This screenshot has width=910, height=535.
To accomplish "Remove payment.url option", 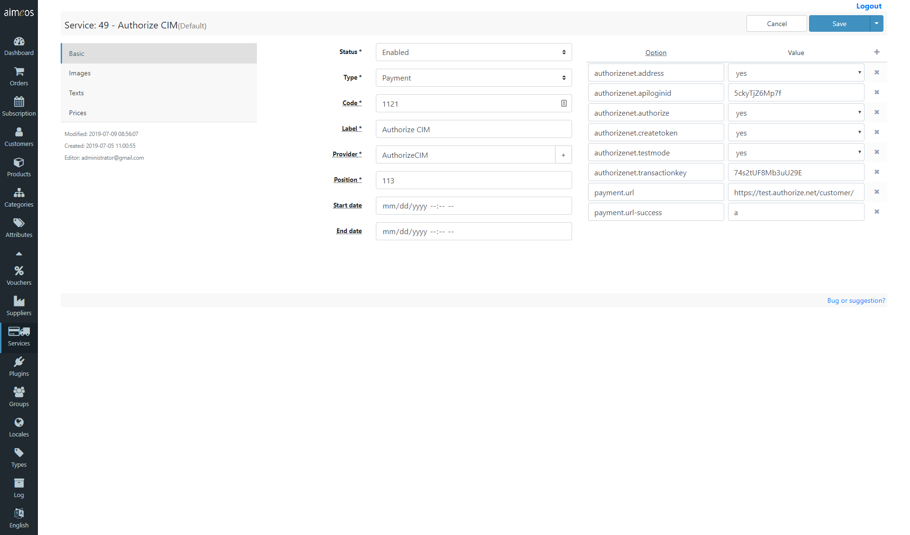I will (x=877, y=192).
